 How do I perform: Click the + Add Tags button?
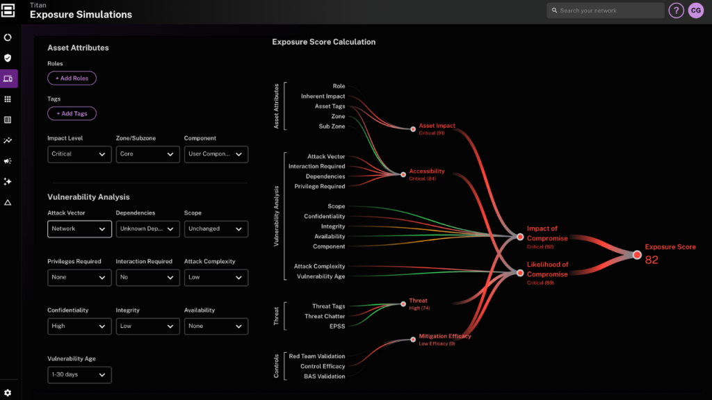coord(72,113)
